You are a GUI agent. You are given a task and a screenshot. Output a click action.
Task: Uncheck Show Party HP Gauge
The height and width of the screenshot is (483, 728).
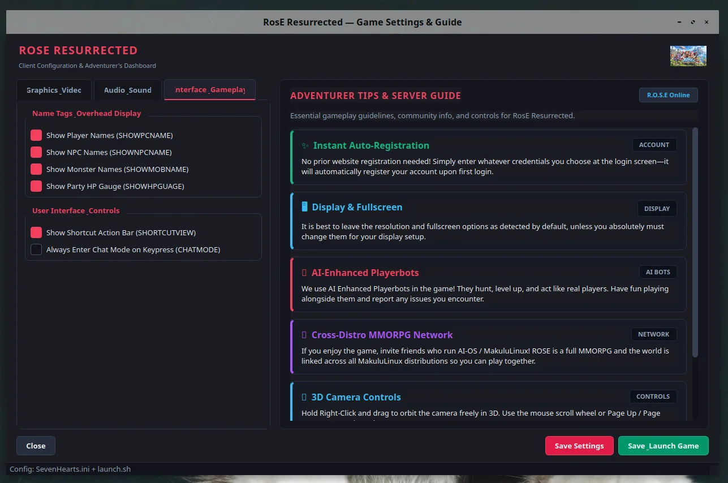click(36, 186)
